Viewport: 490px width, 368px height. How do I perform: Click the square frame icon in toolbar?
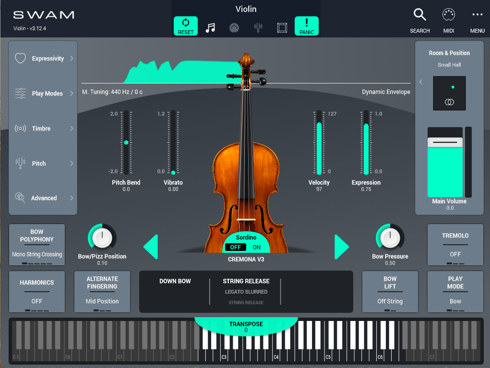(x=282, y=28)
